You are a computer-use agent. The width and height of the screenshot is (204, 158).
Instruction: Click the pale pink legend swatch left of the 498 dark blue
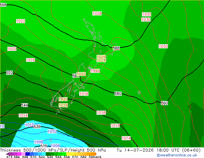(x=23, y=154)
